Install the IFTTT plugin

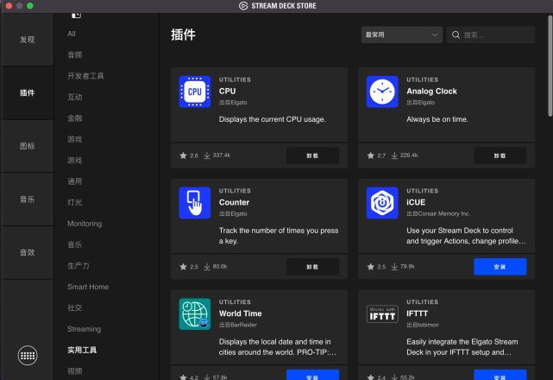tap(500, 375)
